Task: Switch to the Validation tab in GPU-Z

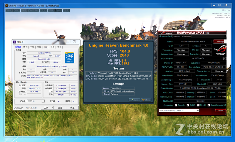Action: (186, 36)
